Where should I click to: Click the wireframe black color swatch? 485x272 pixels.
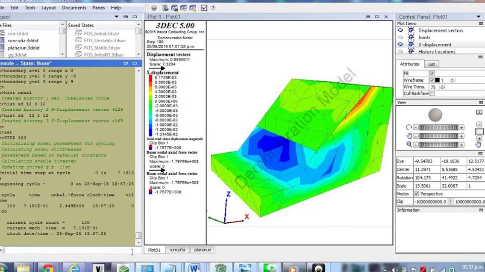437,80
